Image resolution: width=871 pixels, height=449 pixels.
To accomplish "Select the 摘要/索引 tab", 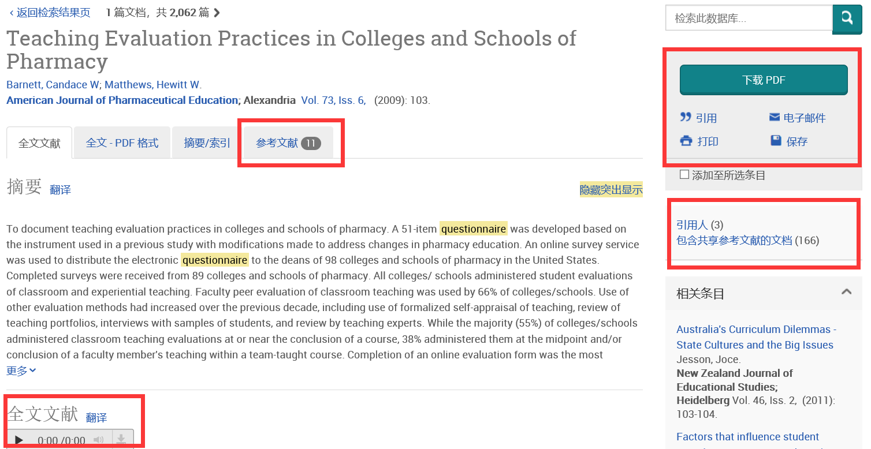I will pos(207,143).
